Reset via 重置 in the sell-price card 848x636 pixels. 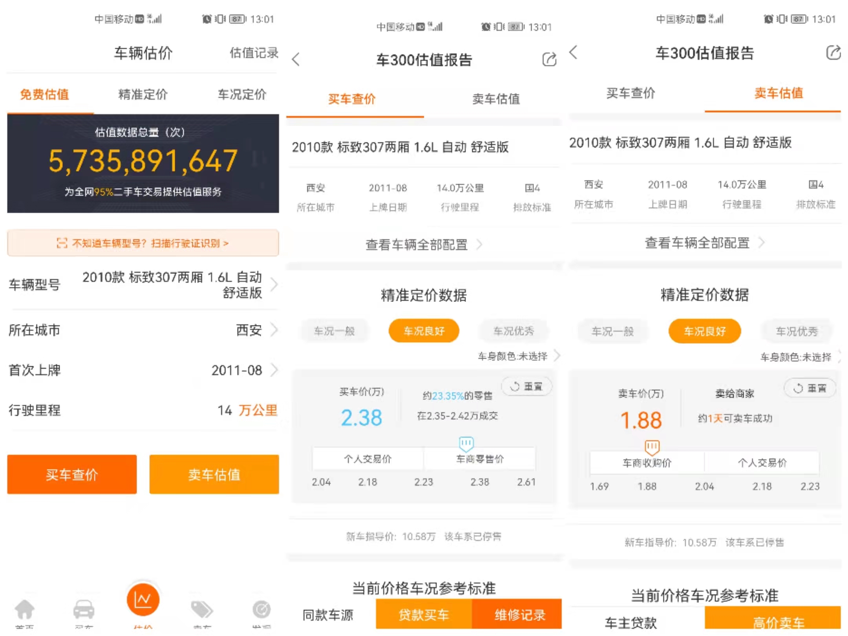(810, 388)
